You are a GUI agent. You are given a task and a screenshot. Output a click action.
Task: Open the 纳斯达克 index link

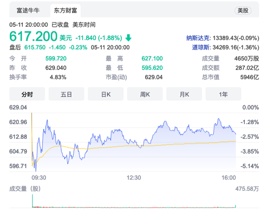pos(198,38)
